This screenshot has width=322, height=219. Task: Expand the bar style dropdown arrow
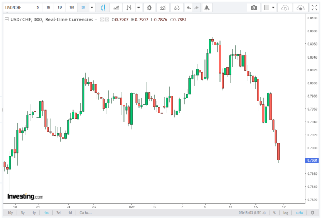coord(139,8)
